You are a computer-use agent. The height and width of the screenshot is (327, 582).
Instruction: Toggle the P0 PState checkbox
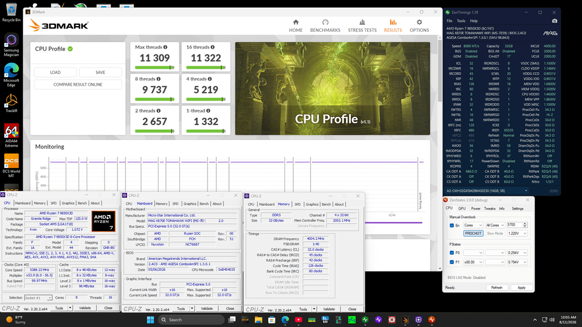coord(452,253)
